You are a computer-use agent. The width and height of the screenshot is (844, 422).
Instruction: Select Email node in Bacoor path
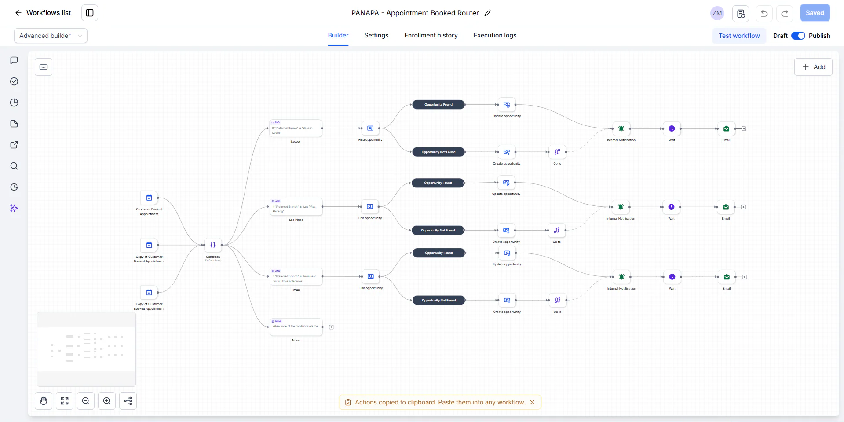726,129
